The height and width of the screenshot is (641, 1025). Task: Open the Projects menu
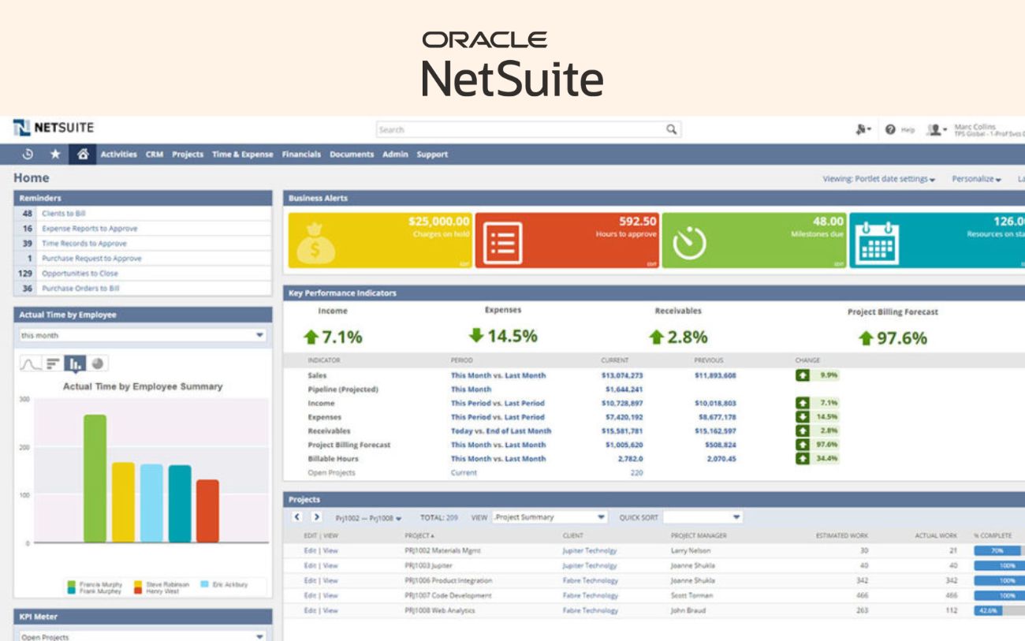[x=188, y=155]
